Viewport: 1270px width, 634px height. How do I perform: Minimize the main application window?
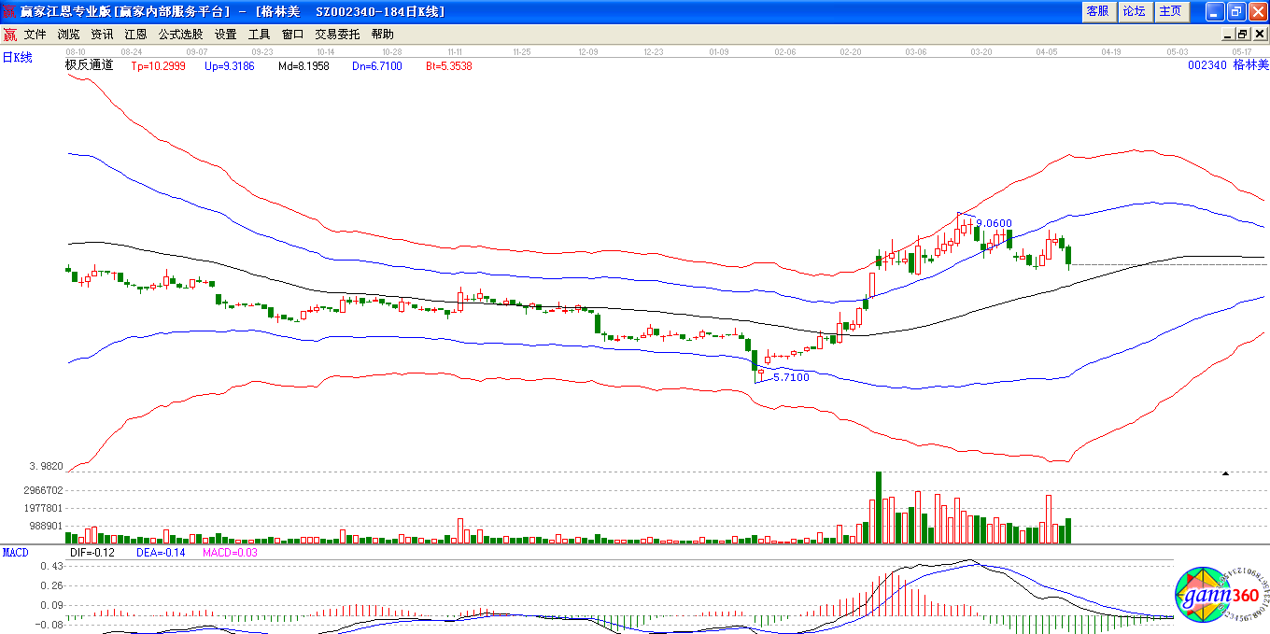point(1215,11)
